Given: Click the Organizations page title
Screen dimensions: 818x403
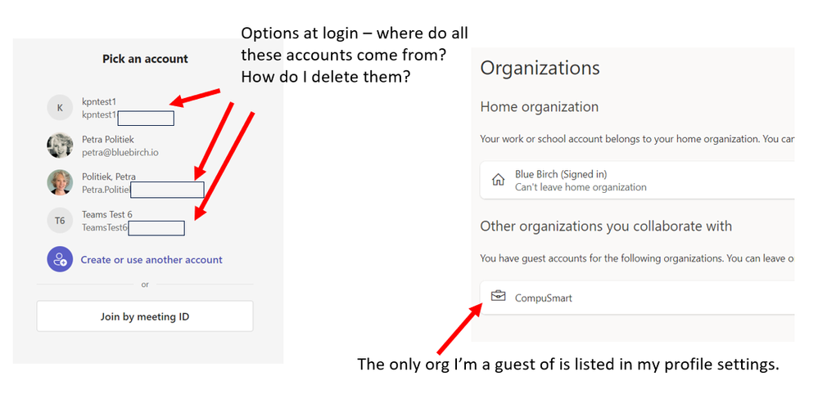Looking at the screenshot, I should (x=540, y=69).
